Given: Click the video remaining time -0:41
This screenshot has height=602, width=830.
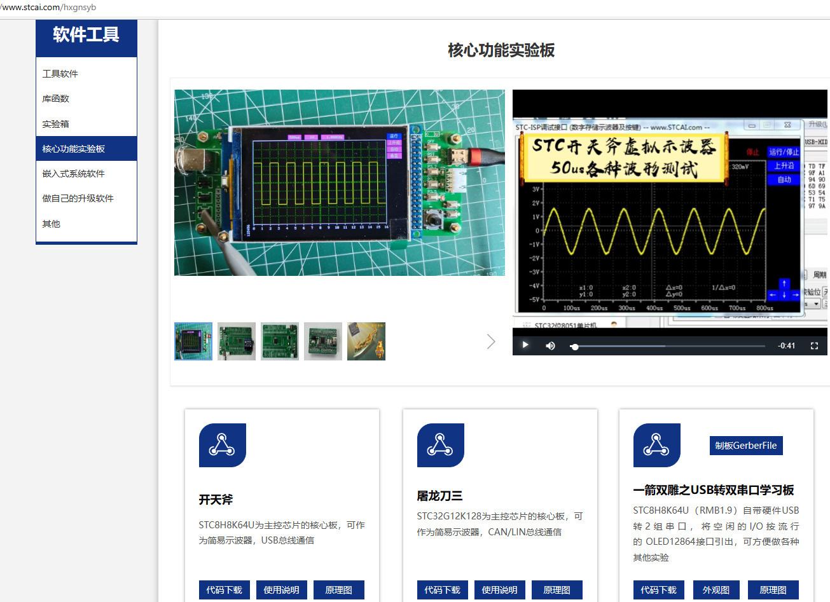Looking at the screenshot, I should pyautogui.click(x=786, y=346).
